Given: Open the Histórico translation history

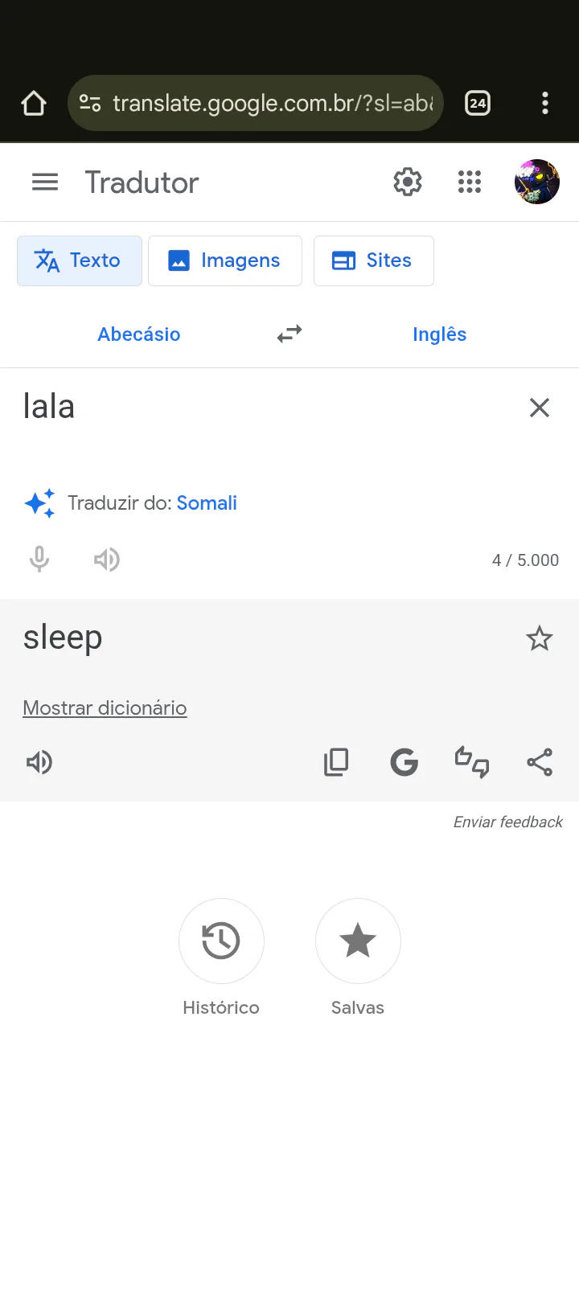Looking at the screenshot, I should pos(221,941).
